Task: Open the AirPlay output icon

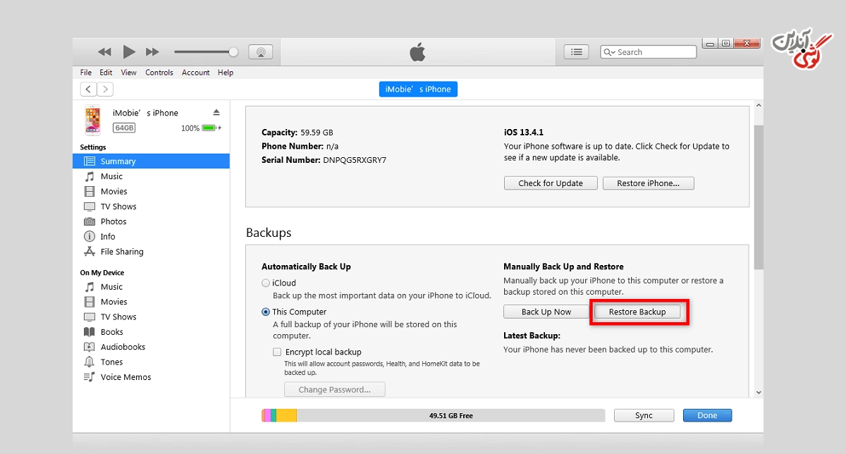Action: (x=261, y=51)
